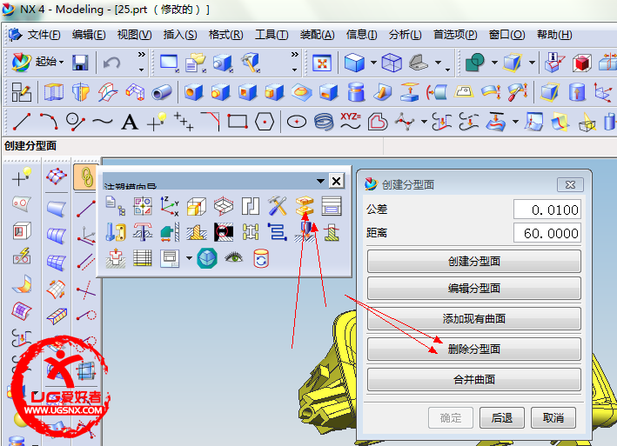Image resolution: width=617 pixels, height=446 pixels.
Task: Open the 格式(R) menu
Action: 225,35
